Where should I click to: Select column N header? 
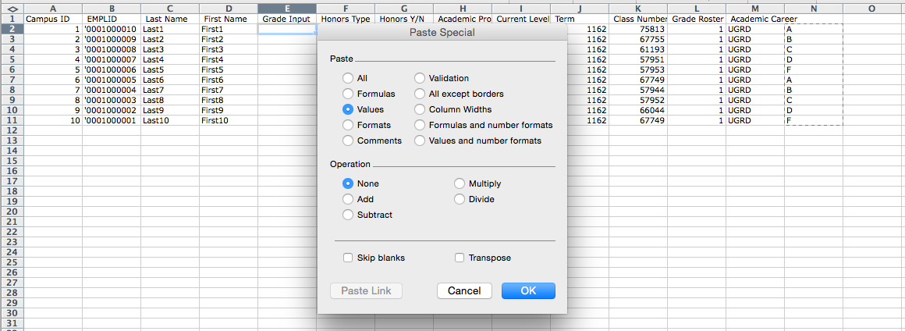point(814,8)
